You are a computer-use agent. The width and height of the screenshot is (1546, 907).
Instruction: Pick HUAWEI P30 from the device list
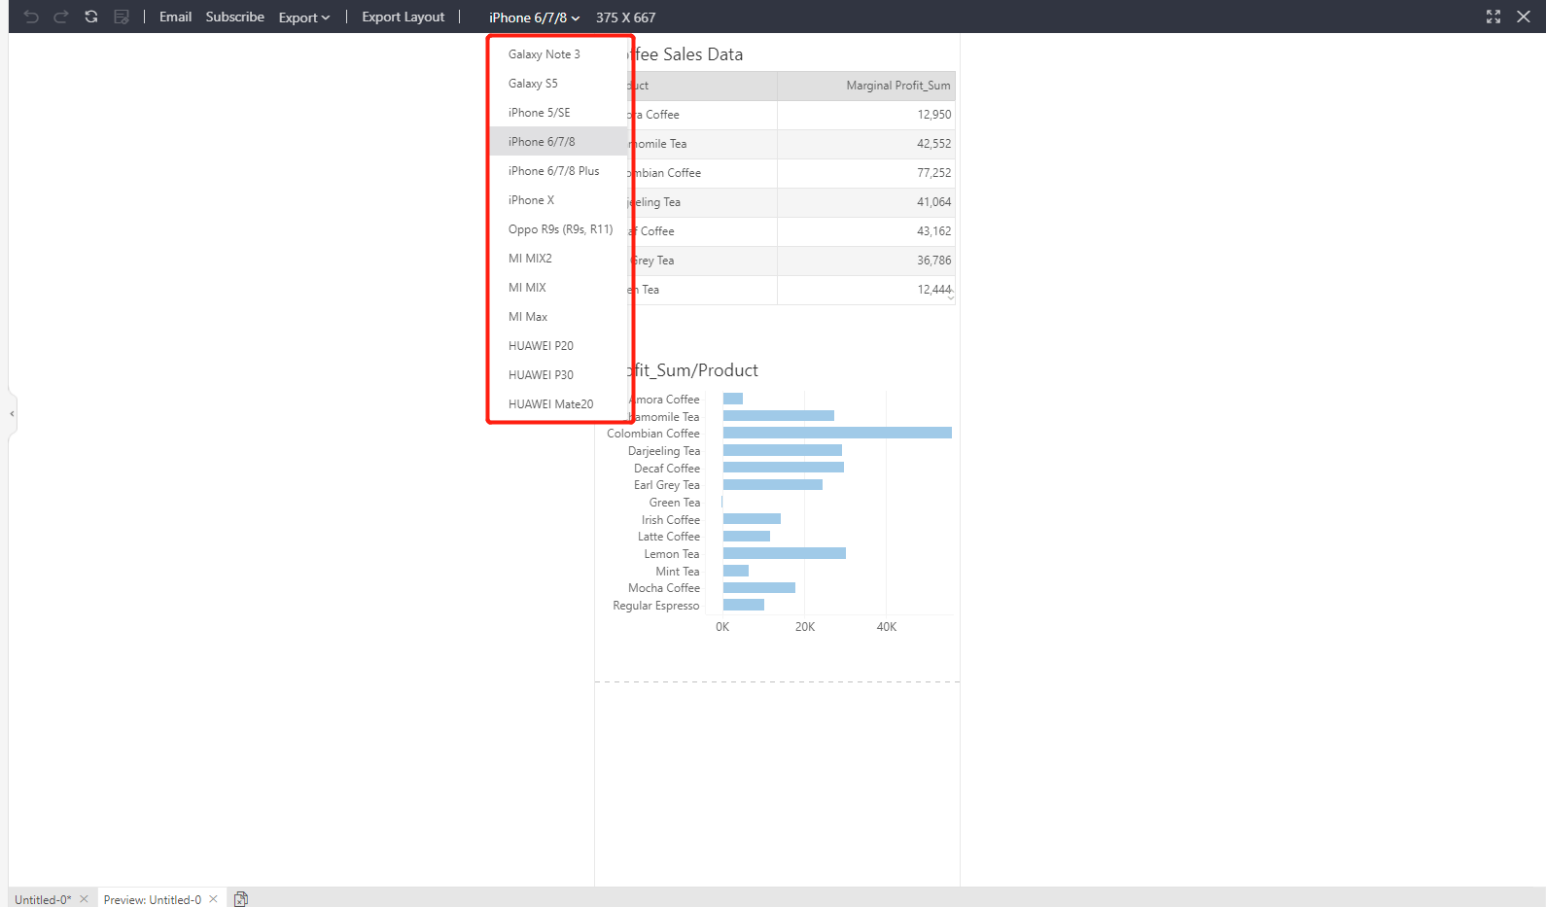[x=559, y=375]
